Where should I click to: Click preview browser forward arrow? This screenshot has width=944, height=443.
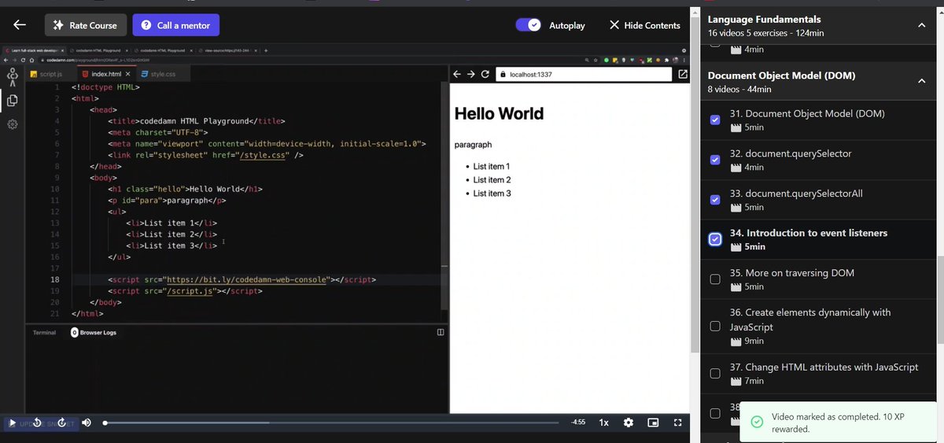point(470,74)
